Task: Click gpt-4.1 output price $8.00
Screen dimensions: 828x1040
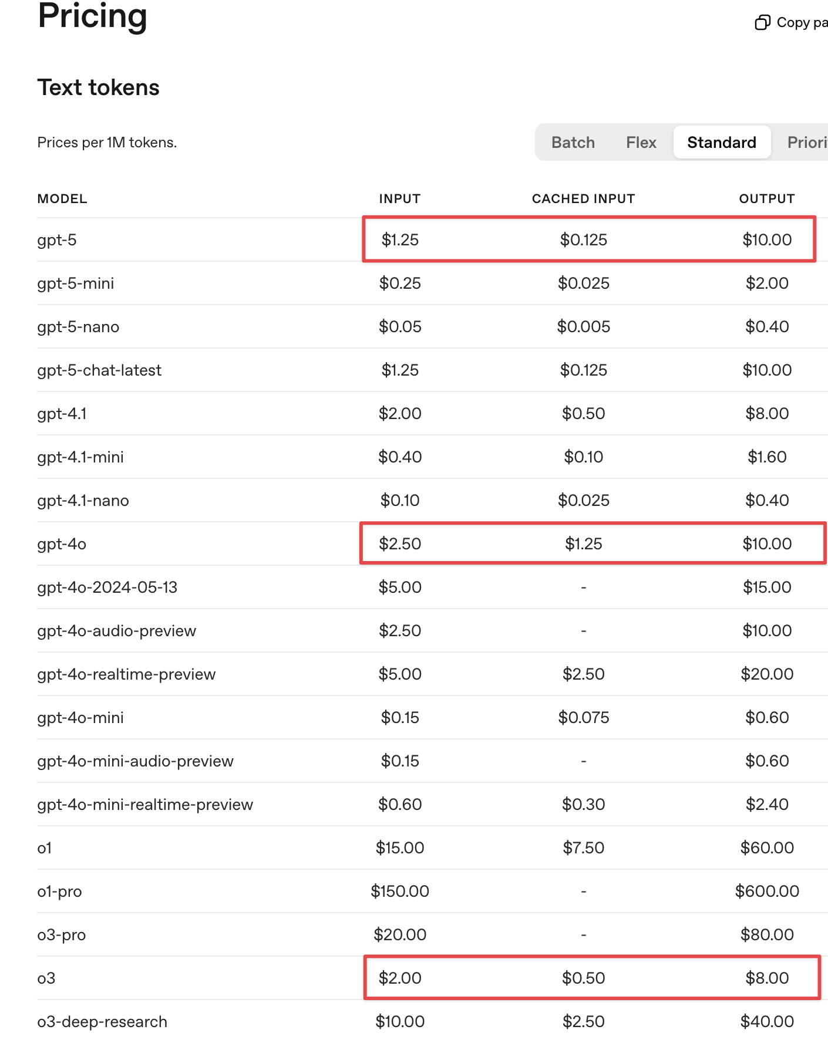Action: coord(767,413)
